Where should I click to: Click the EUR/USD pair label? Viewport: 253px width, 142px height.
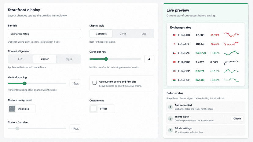[184, 35]
